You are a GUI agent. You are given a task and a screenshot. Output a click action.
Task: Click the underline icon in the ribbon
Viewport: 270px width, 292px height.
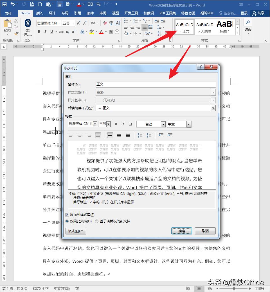click(51, 32)
